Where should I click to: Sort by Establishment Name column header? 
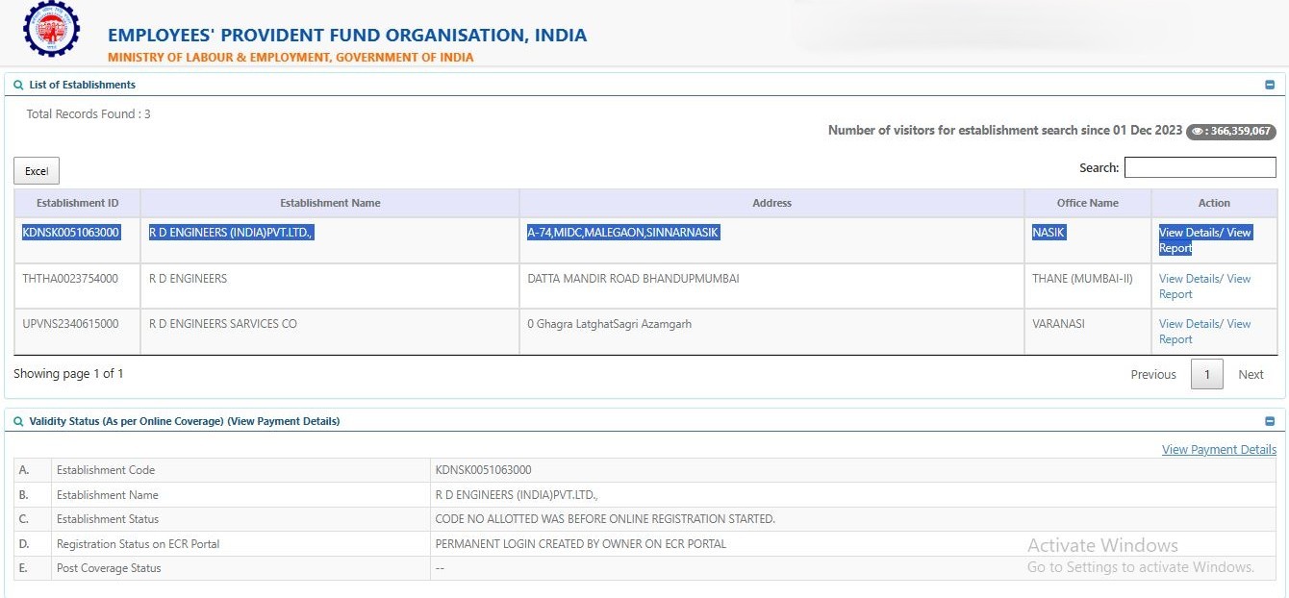tap(330, 203)
